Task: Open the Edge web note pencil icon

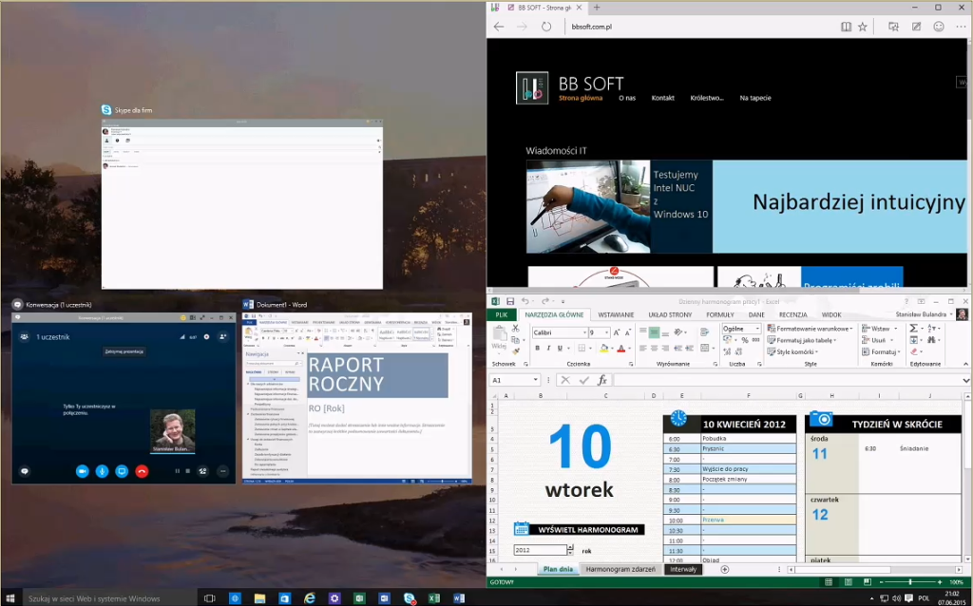Action: (916, 27)
